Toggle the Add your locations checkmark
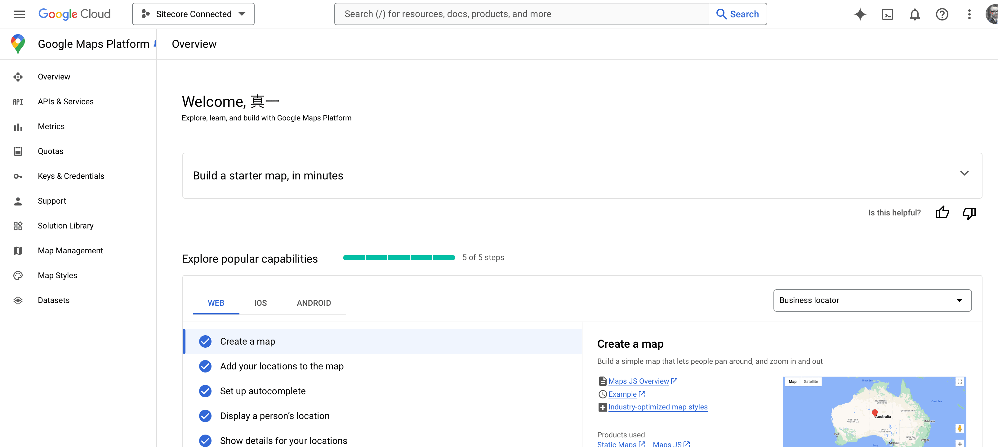Screen dimensions: 998x447 [x=205, y=366]
